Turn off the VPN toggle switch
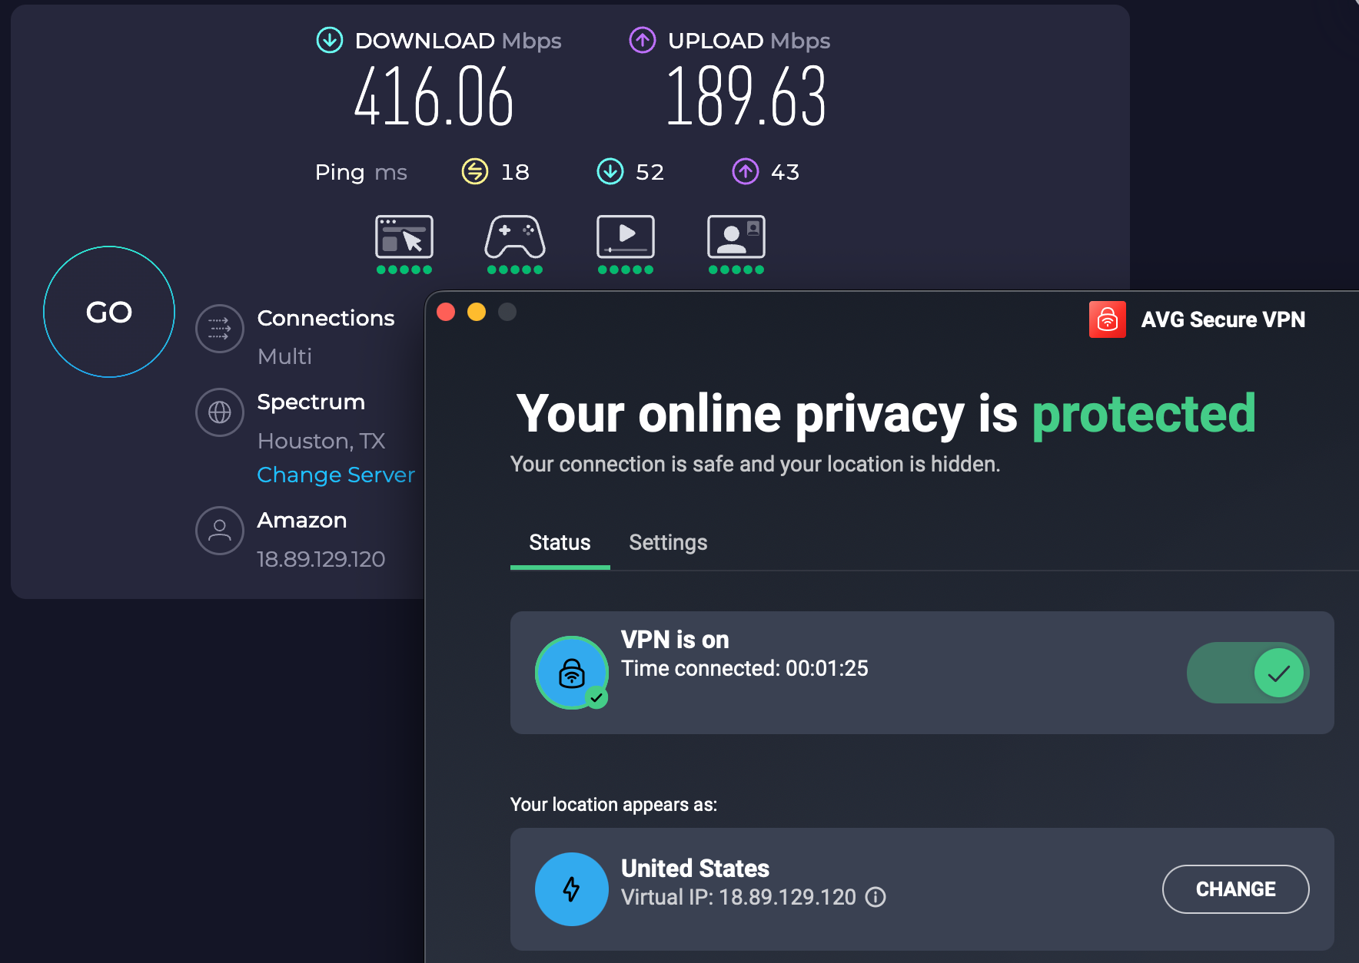Viewport: 1359px width, 963px height. [1246, 672]
